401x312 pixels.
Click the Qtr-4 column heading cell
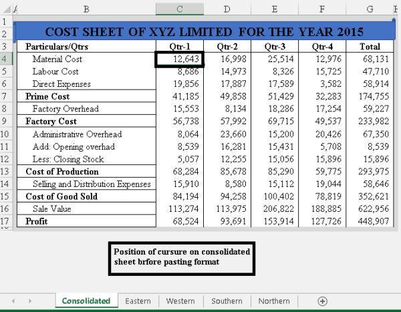point(323,47)
